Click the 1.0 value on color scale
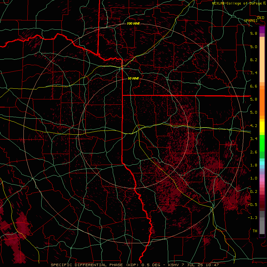 tap(254, 178)
